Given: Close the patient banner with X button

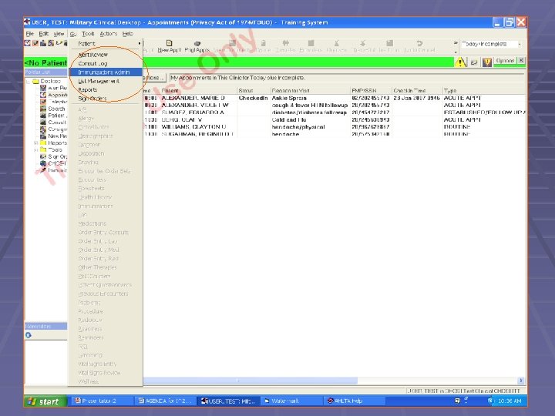Looking at the screenshot, I should 521,61.
